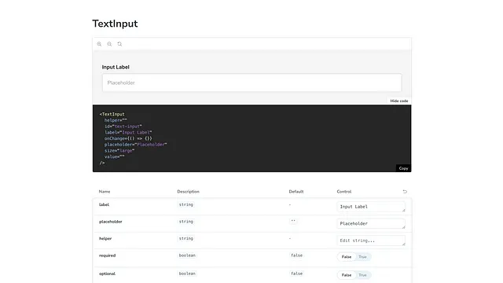Set required to False
The image size is (503, 283).
pos(346,257)
